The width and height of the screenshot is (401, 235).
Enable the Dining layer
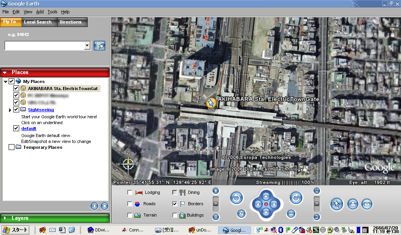(175, 192)
